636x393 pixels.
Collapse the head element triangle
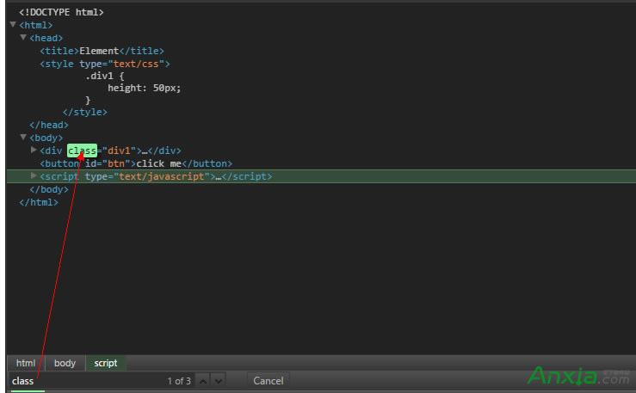click(23, 38)
